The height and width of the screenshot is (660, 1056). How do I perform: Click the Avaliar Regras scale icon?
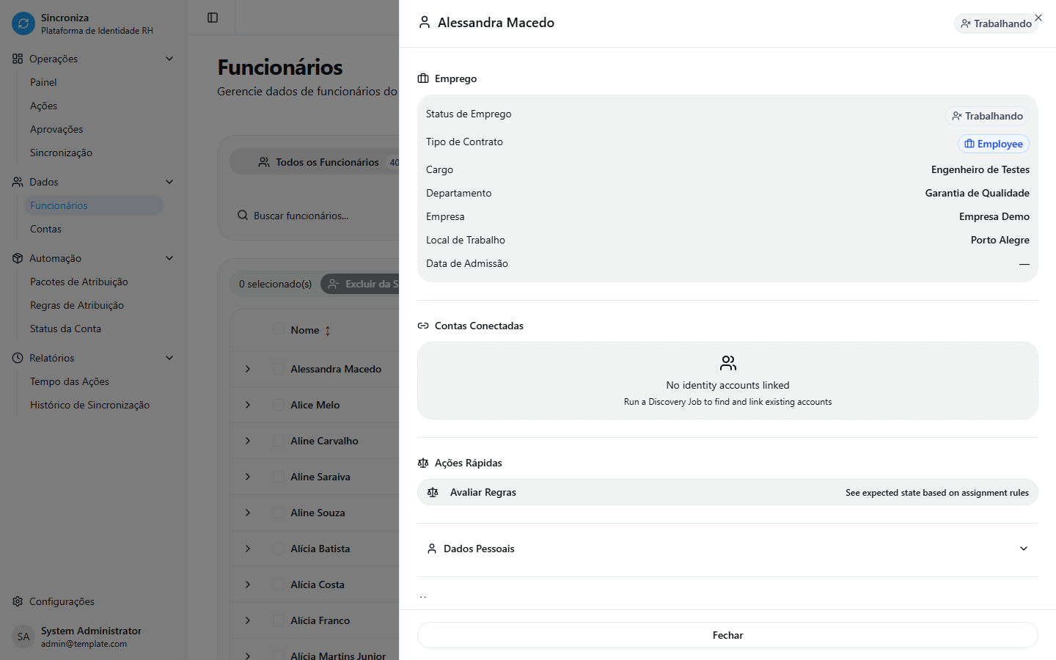coord(433,493)
